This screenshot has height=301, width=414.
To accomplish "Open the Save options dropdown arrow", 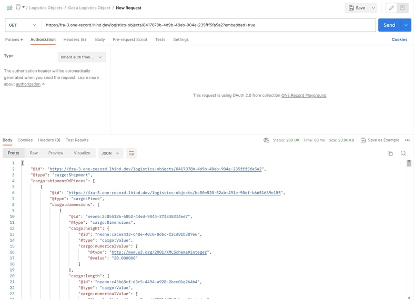I will pyautogui.click(x=373, y=8).
